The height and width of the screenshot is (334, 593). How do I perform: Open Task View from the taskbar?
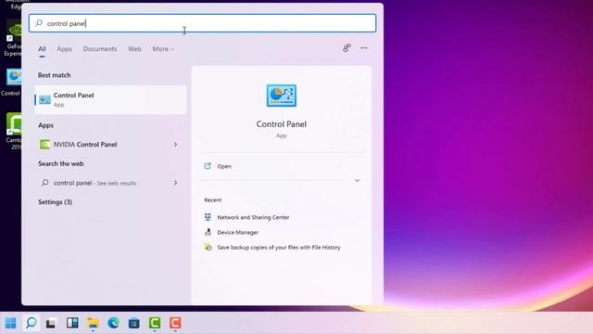pyautogui.click(x=51, y=323)
